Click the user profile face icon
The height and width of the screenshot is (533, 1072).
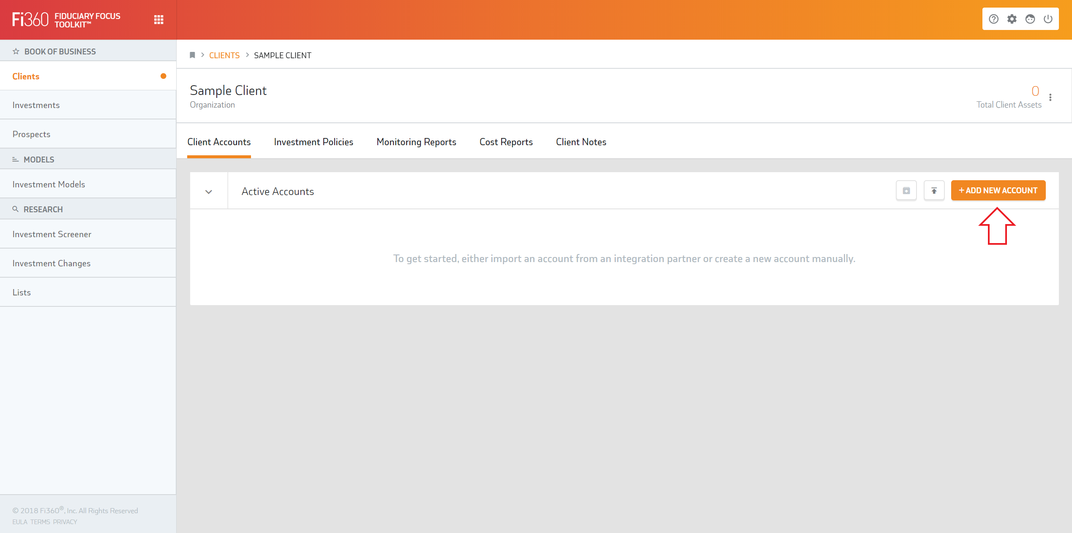click(1030, 19)
